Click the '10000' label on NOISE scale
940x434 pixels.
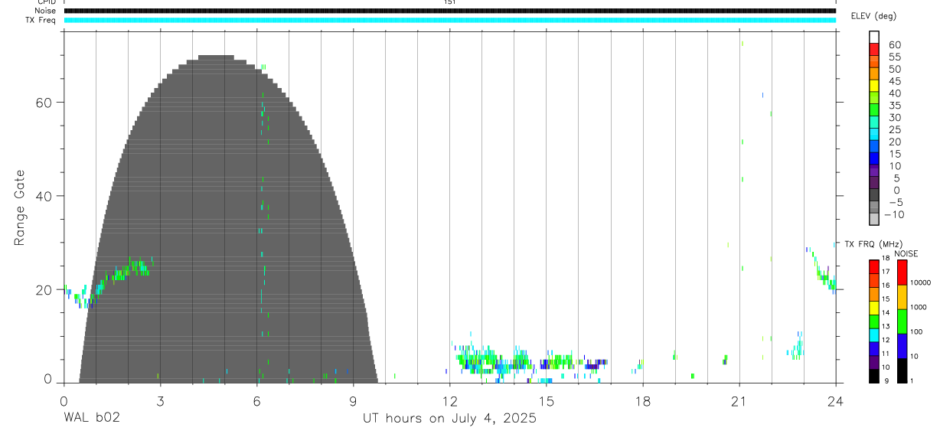[919, 283]
